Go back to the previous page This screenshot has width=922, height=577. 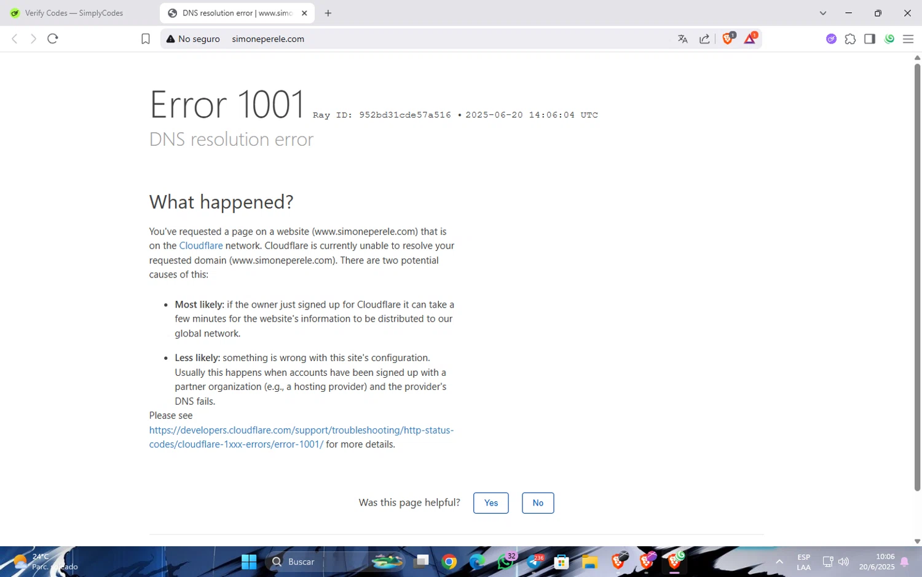pyautogui.click(x=15, y=39)
